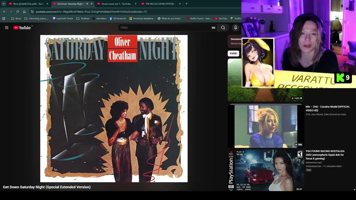The height and width of the screenshot is (200, 356).
Task: Open YOU FOUND RACING NOSTALGIA 2002 title
Action: (325, 155)
